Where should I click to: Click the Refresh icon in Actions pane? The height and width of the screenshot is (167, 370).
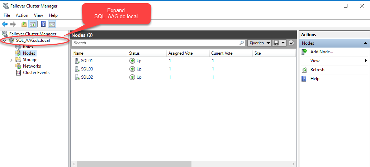coord(304,70)
